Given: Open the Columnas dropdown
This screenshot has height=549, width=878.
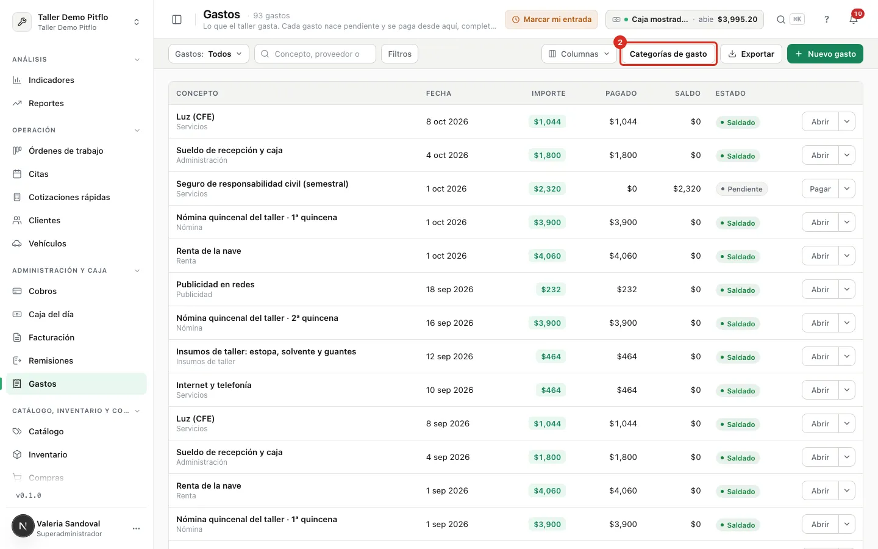Looking at the screenshot, I should [x=579, y=54].
